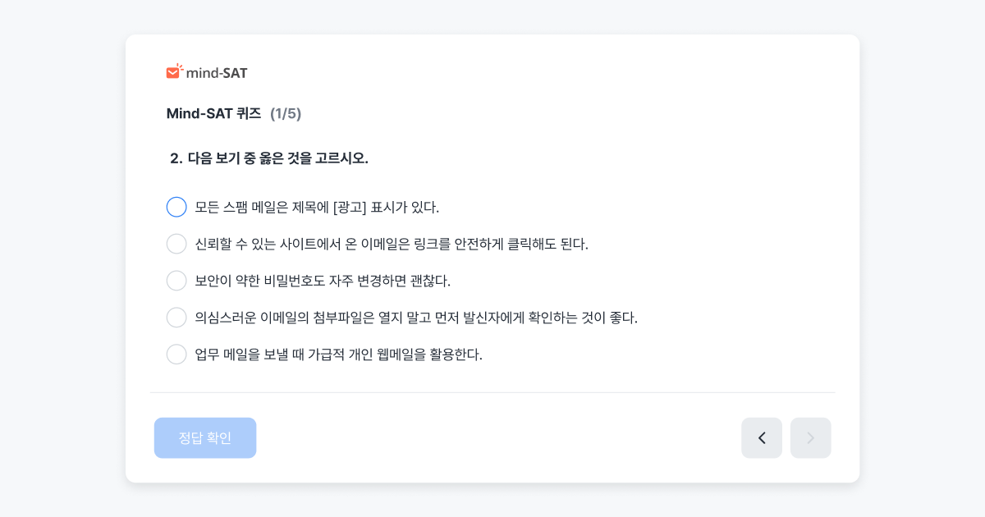
Task: Click the mind-SAT logo wordmark text
Action: (x=217, y=72)
